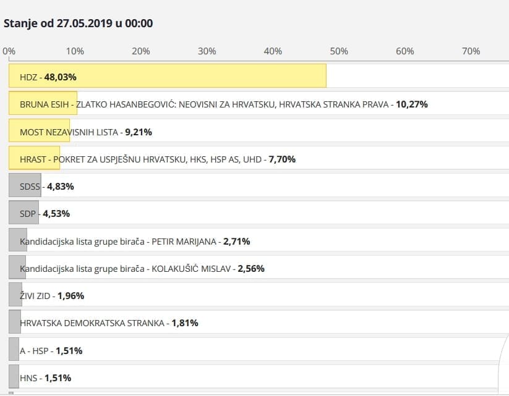Select the 20% axis tick label

pyautogui.click(x=141, y=51)
